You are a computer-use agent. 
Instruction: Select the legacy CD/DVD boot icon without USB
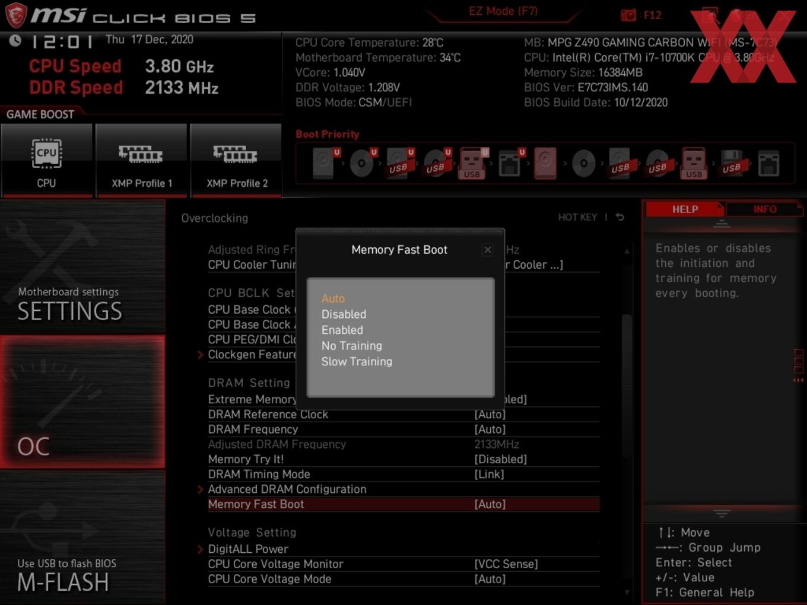583,163
